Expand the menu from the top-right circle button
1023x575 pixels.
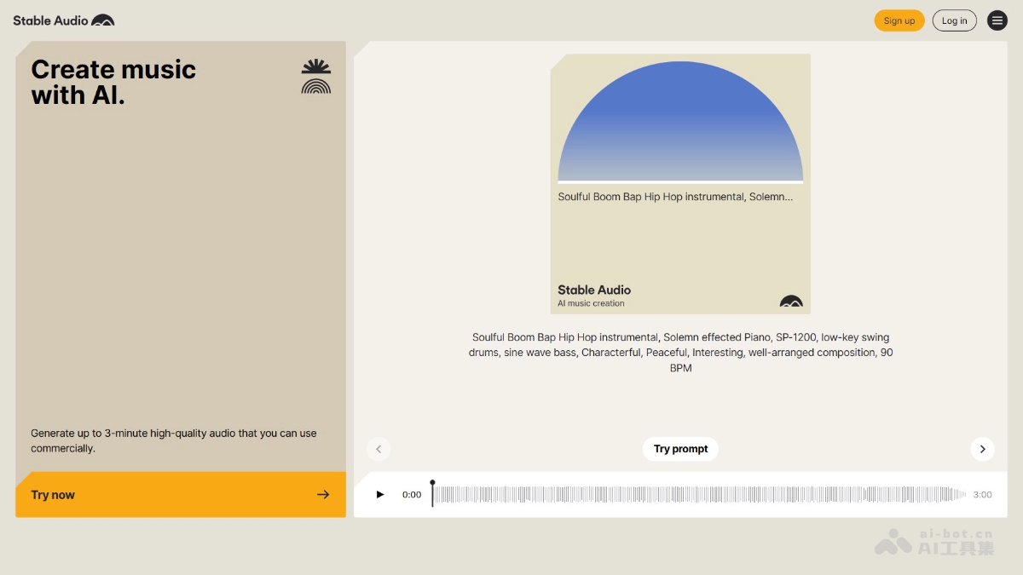tap(997, 20)
